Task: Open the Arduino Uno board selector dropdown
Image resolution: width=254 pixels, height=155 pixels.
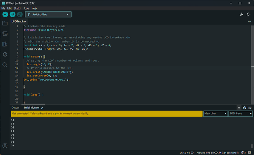Action: pyautogui.click(x=48, y=14)
